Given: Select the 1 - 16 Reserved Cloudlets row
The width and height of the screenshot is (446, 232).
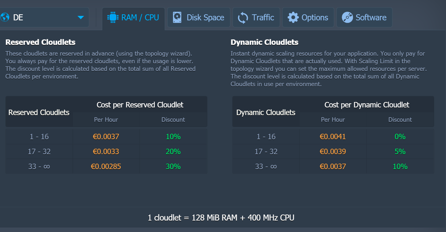Looking at the screenshot, I should click(x=39, y=137).
